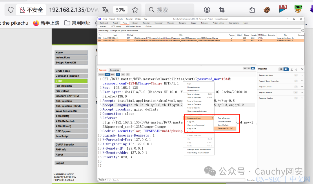Image resolution: width=313 pixels, height=184 pixels.
Task: Click the proxy history filter bar
Action: pyautogui.click(x=199, y=30)
